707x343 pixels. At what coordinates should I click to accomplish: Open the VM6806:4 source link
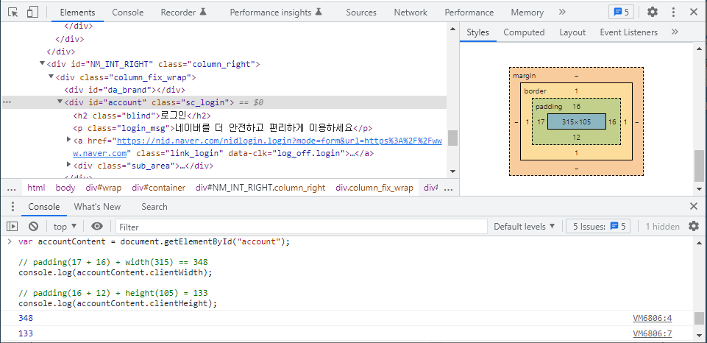653,319
